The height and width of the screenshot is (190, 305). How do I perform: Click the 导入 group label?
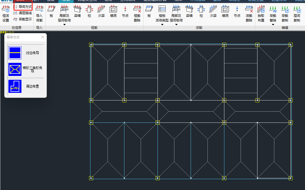(39, 28)
